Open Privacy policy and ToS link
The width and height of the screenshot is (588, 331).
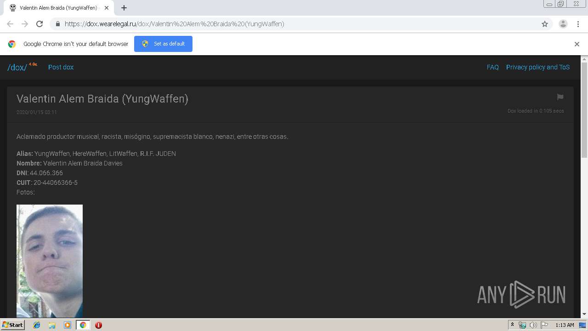pos(538,67)
